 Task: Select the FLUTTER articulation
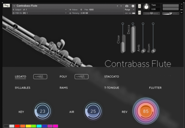tap(155, 88)
